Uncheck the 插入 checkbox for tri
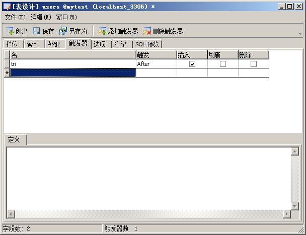 (192, 64)
